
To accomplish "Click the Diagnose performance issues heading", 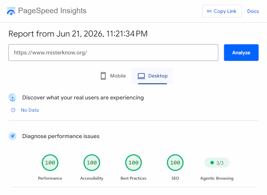I will 61,136.
